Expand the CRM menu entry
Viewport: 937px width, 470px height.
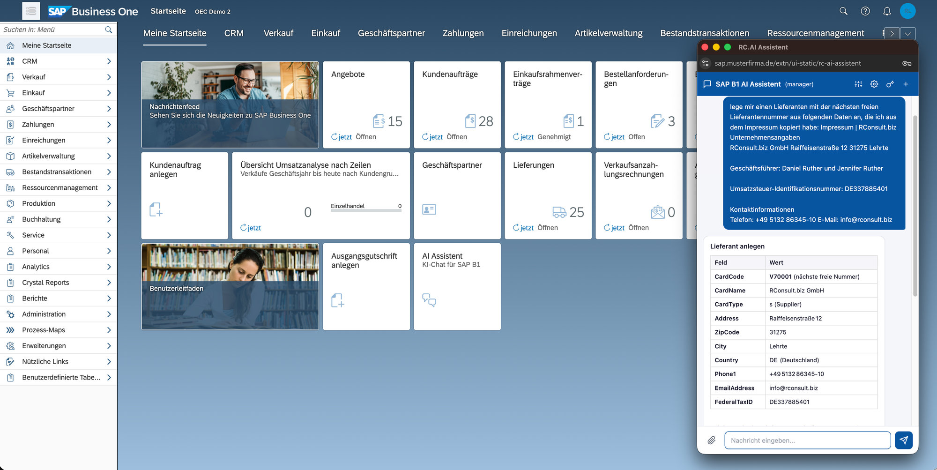pos(109,61)
